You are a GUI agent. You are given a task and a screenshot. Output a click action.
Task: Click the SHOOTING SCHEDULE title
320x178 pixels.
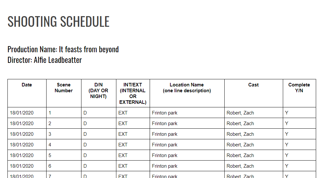pyautogui.click(x=59, y=22)
